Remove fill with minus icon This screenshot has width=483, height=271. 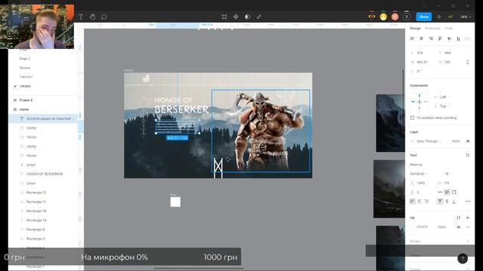pyautogui.click(x=468, y=227)
